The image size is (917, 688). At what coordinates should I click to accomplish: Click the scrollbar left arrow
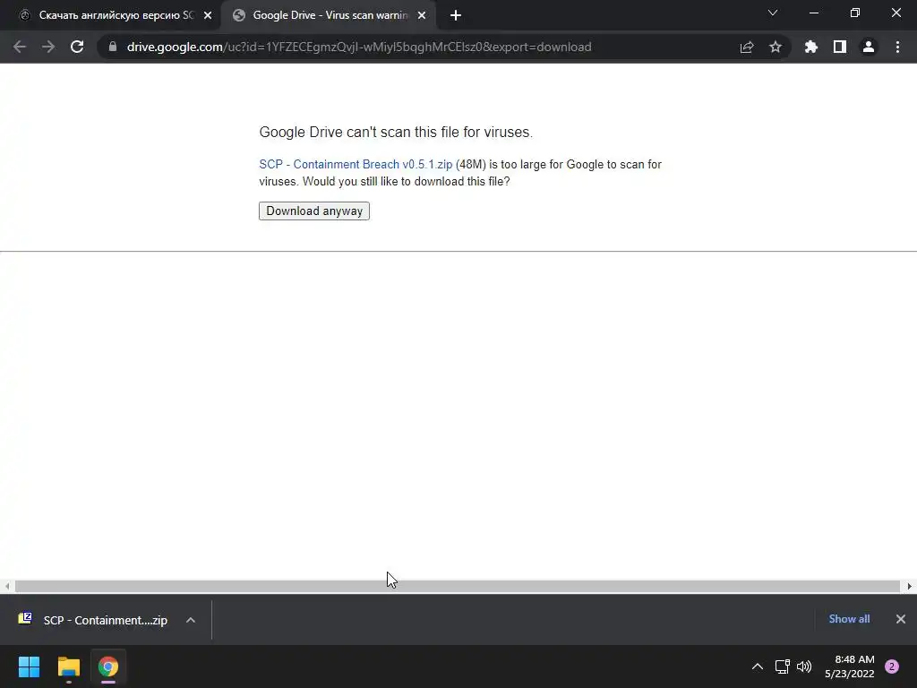pyautogui.click(x=7, y=586)
